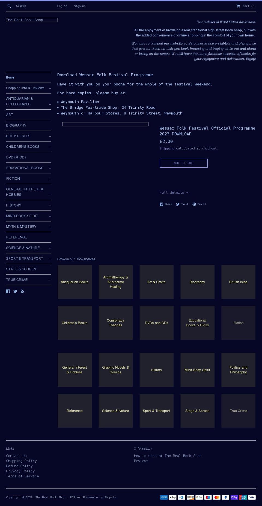Viewport: 262px width, 506px height.
Task: Open the RSS feed icon
Action: click(x=22, y=291)
